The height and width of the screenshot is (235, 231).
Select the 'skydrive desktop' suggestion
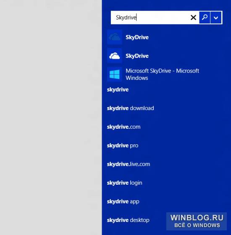coord(128,220)
